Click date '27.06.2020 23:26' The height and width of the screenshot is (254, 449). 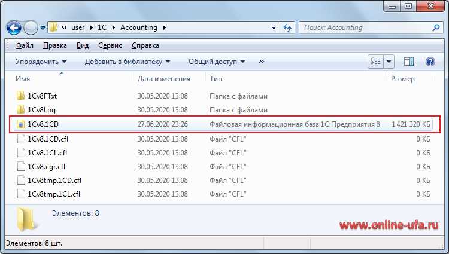[x=163, y=124]
